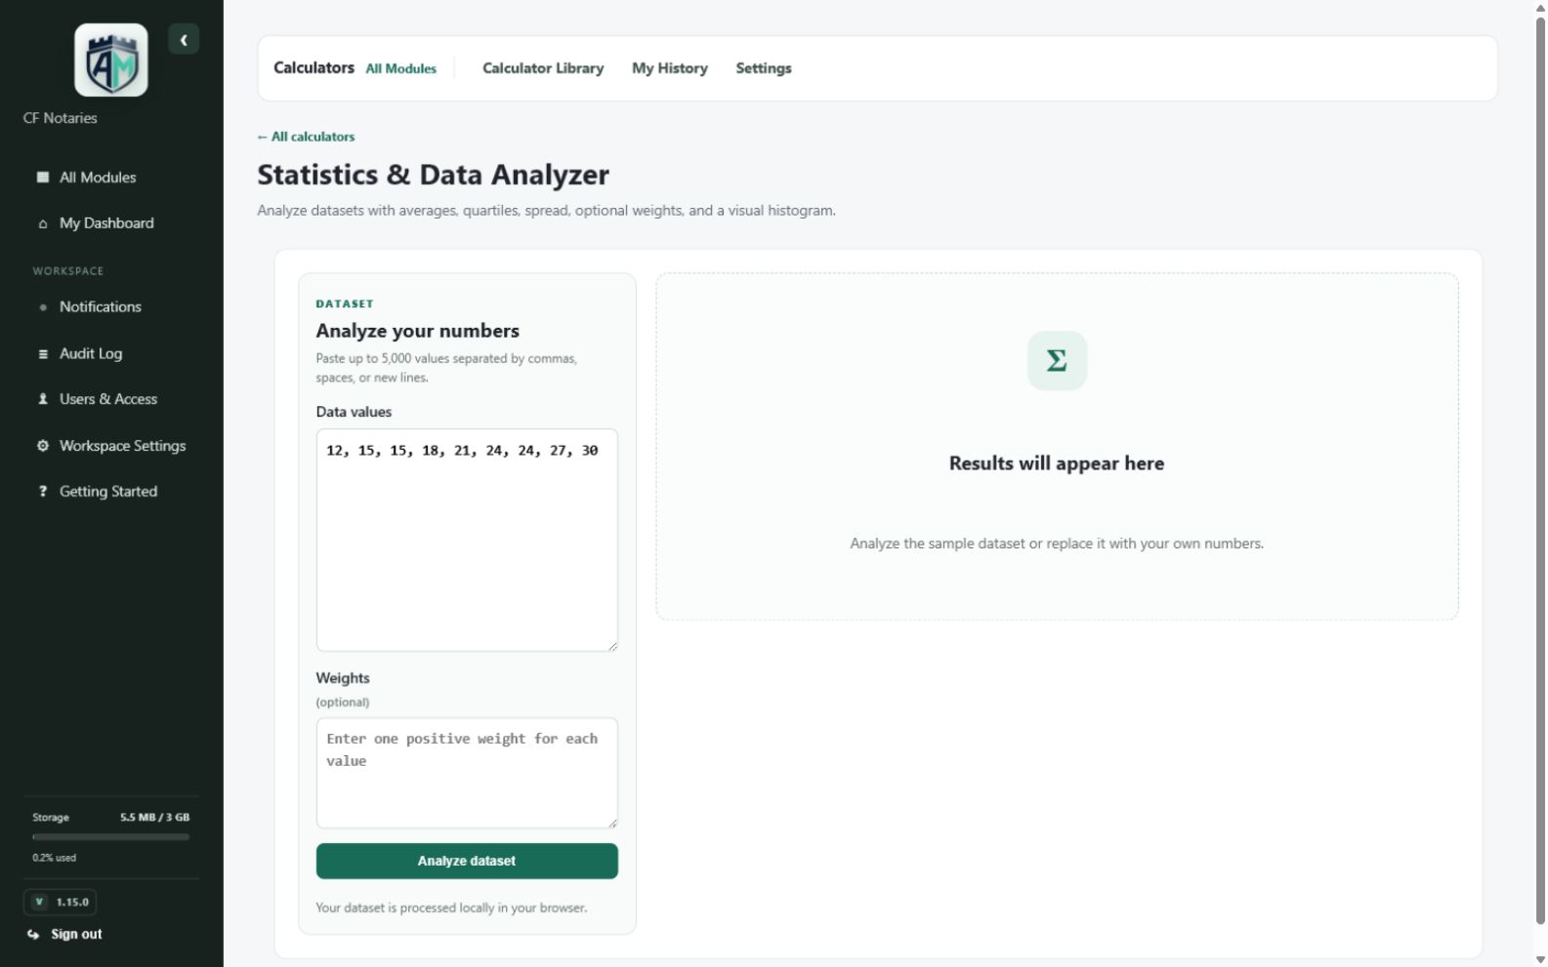The image size is (1548, 967).
Task: Click the Users & Access person icon
Action: 43,399
